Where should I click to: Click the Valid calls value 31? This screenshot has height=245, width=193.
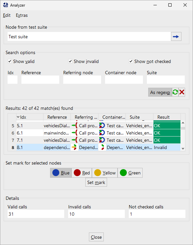tap(36, 214)
